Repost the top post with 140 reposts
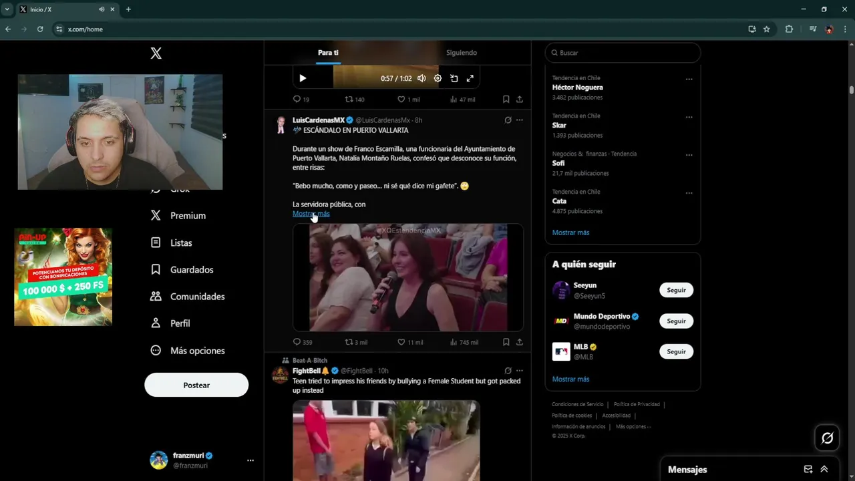855x481 pixels. pos(354,99)
